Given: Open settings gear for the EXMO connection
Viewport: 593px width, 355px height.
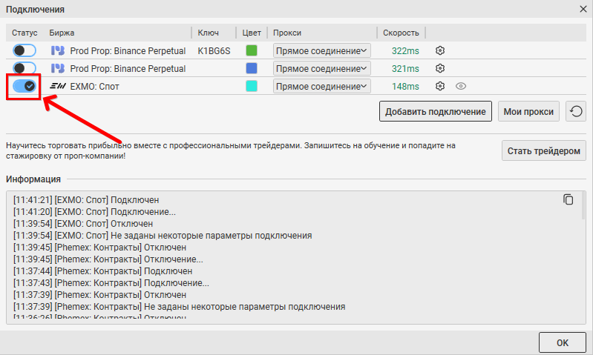Looking at the screenshot, I should [440, 86].
